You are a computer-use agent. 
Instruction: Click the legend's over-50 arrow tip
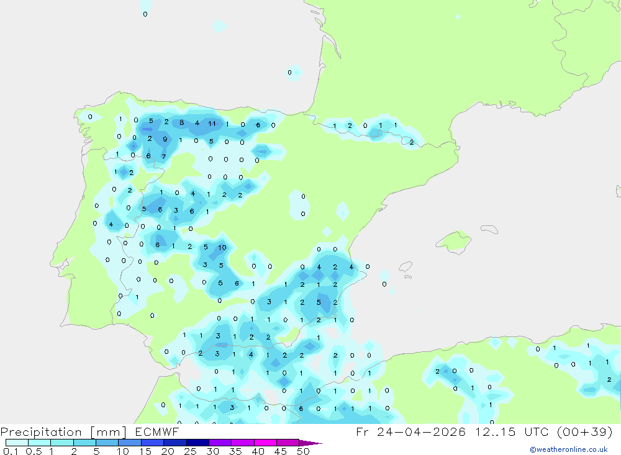311,443
